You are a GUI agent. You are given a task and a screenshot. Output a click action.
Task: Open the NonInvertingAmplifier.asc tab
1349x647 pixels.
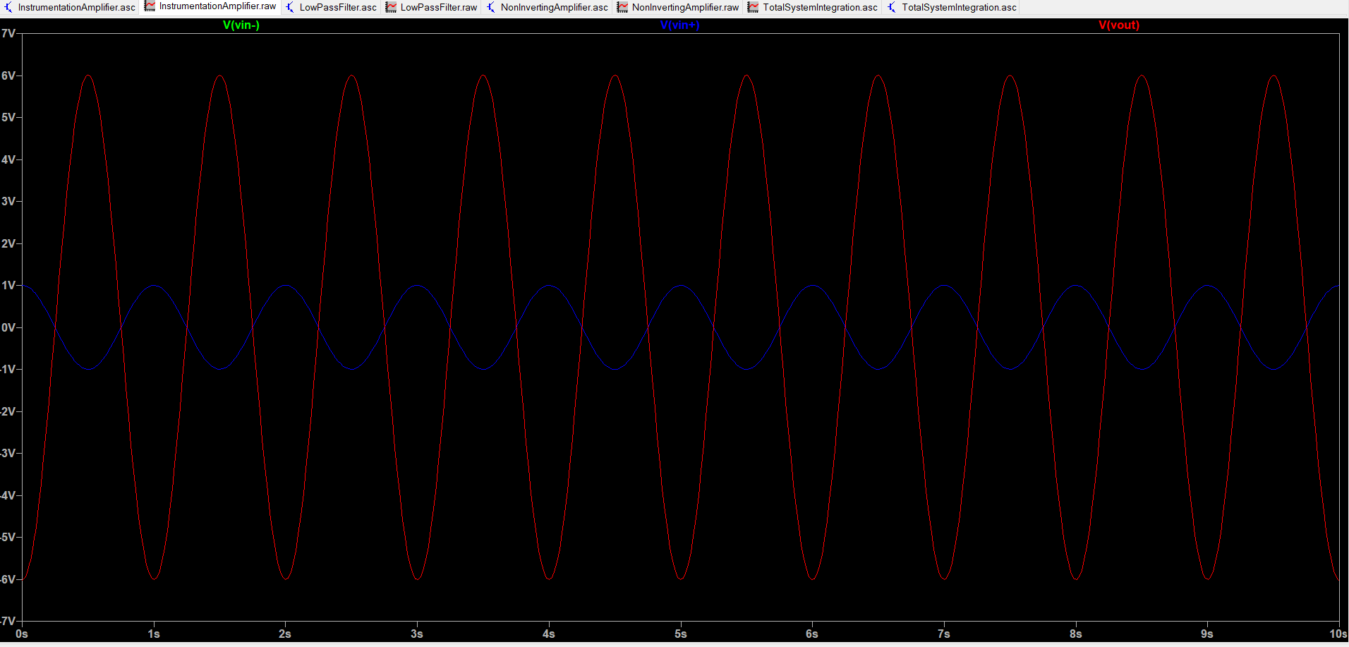(x=547, y=7)
